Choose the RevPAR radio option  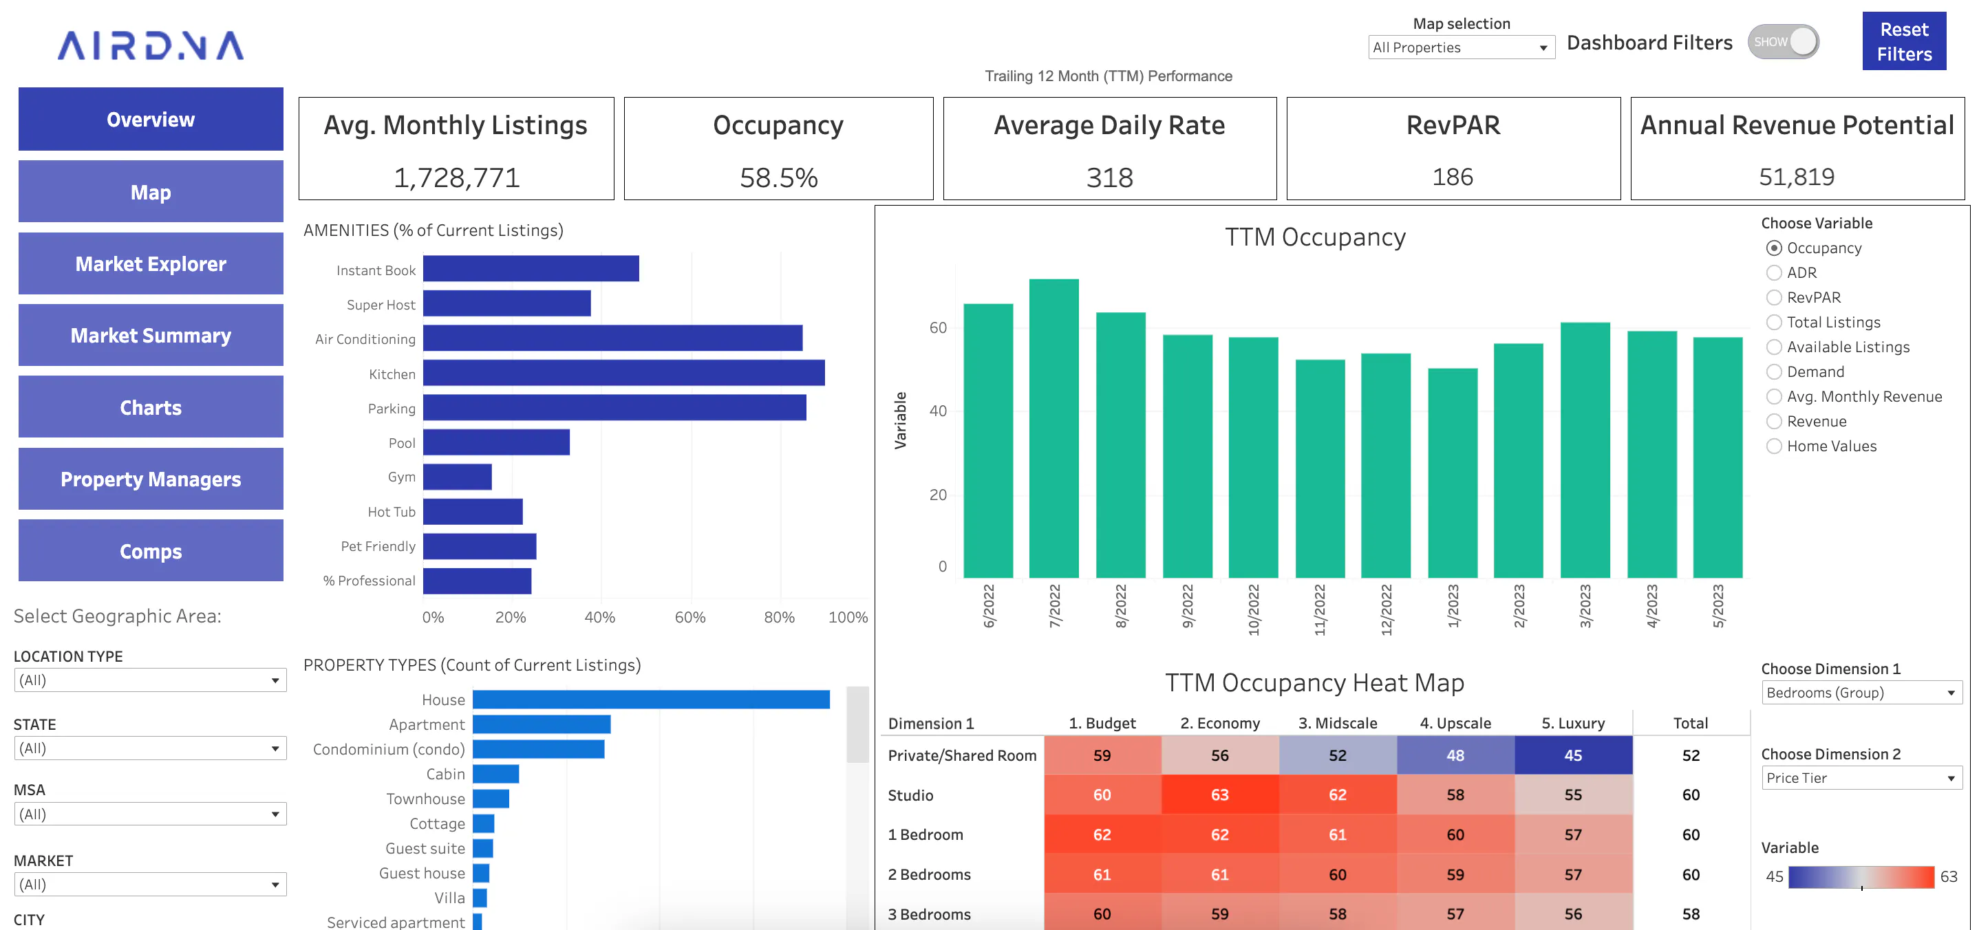[x=1774, y=297]
